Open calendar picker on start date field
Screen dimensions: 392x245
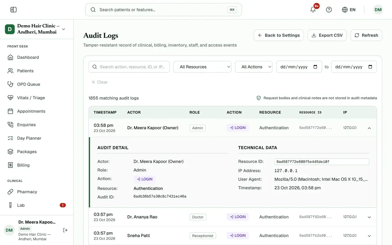(315, 67)
